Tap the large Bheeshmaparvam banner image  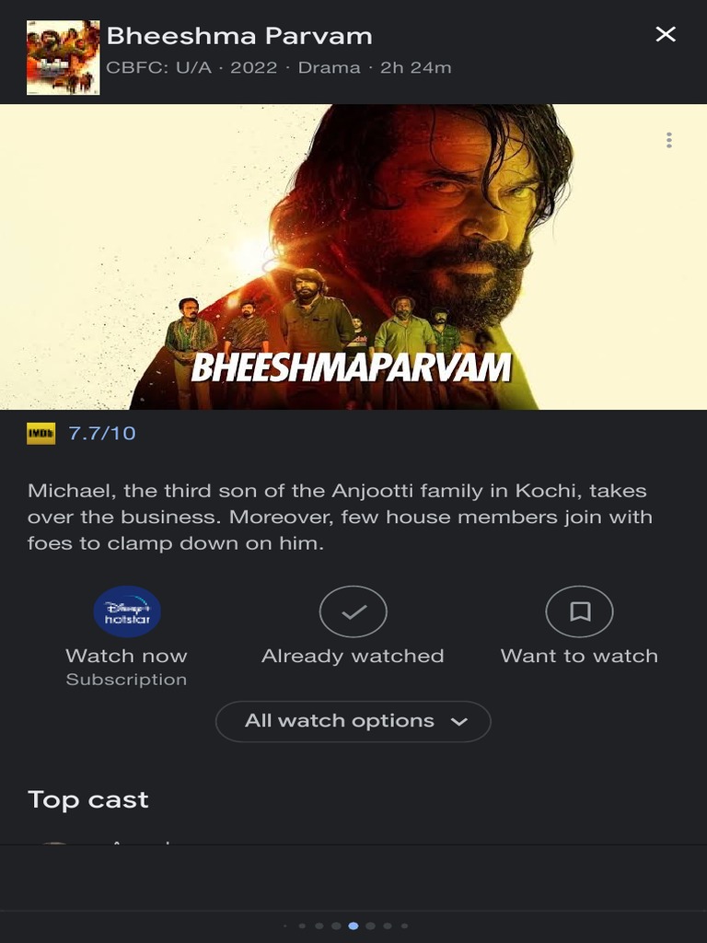coord(353,257)
